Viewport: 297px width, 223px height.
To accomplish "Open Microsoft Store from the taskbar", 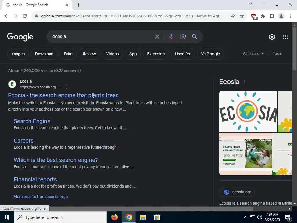I will 157,217.
